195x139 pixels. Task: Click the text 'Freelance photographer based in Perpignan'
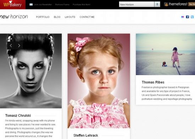point(166,87)
